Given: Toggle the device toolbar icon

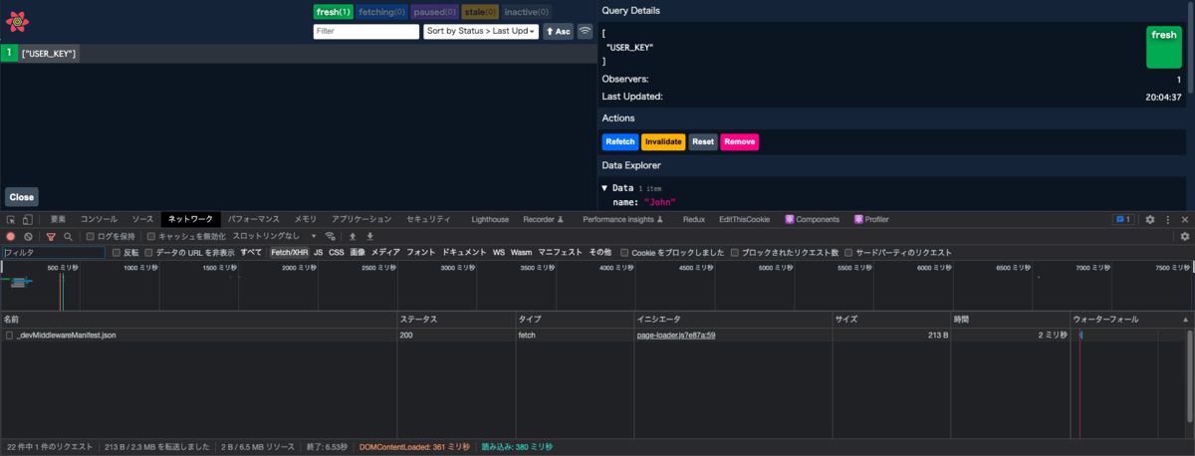Looking at the screenshot, I should point(28,219).
